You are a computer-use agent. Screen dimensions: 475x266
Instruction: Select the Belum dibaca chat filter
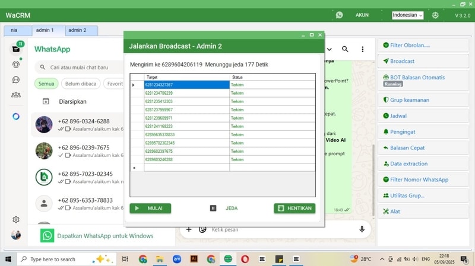(81, 84)
